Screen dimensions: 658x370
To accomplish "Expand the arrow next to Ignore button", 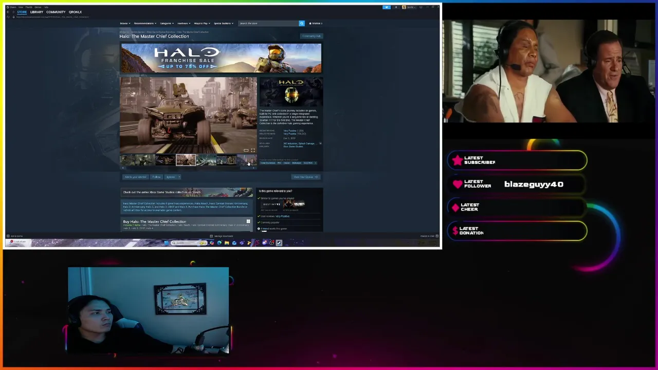I will click(x=179, y=177).
